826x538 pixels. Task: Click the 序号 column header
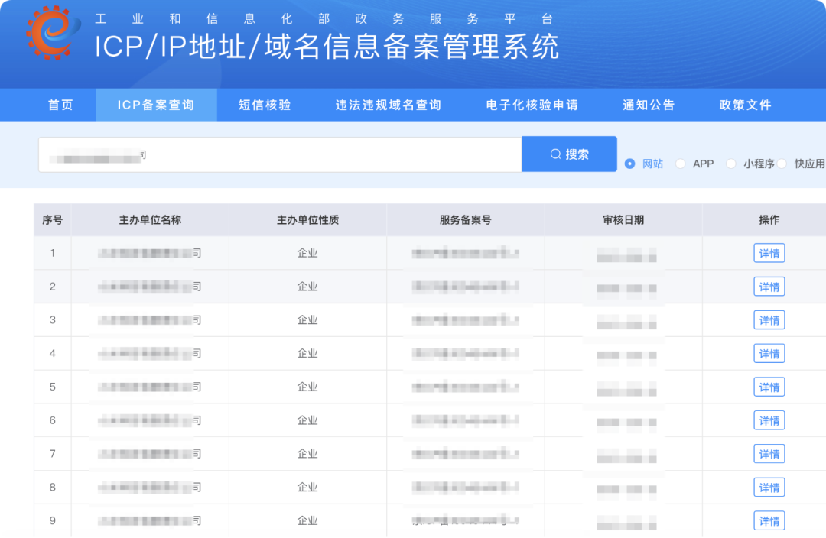coord(53,220)
